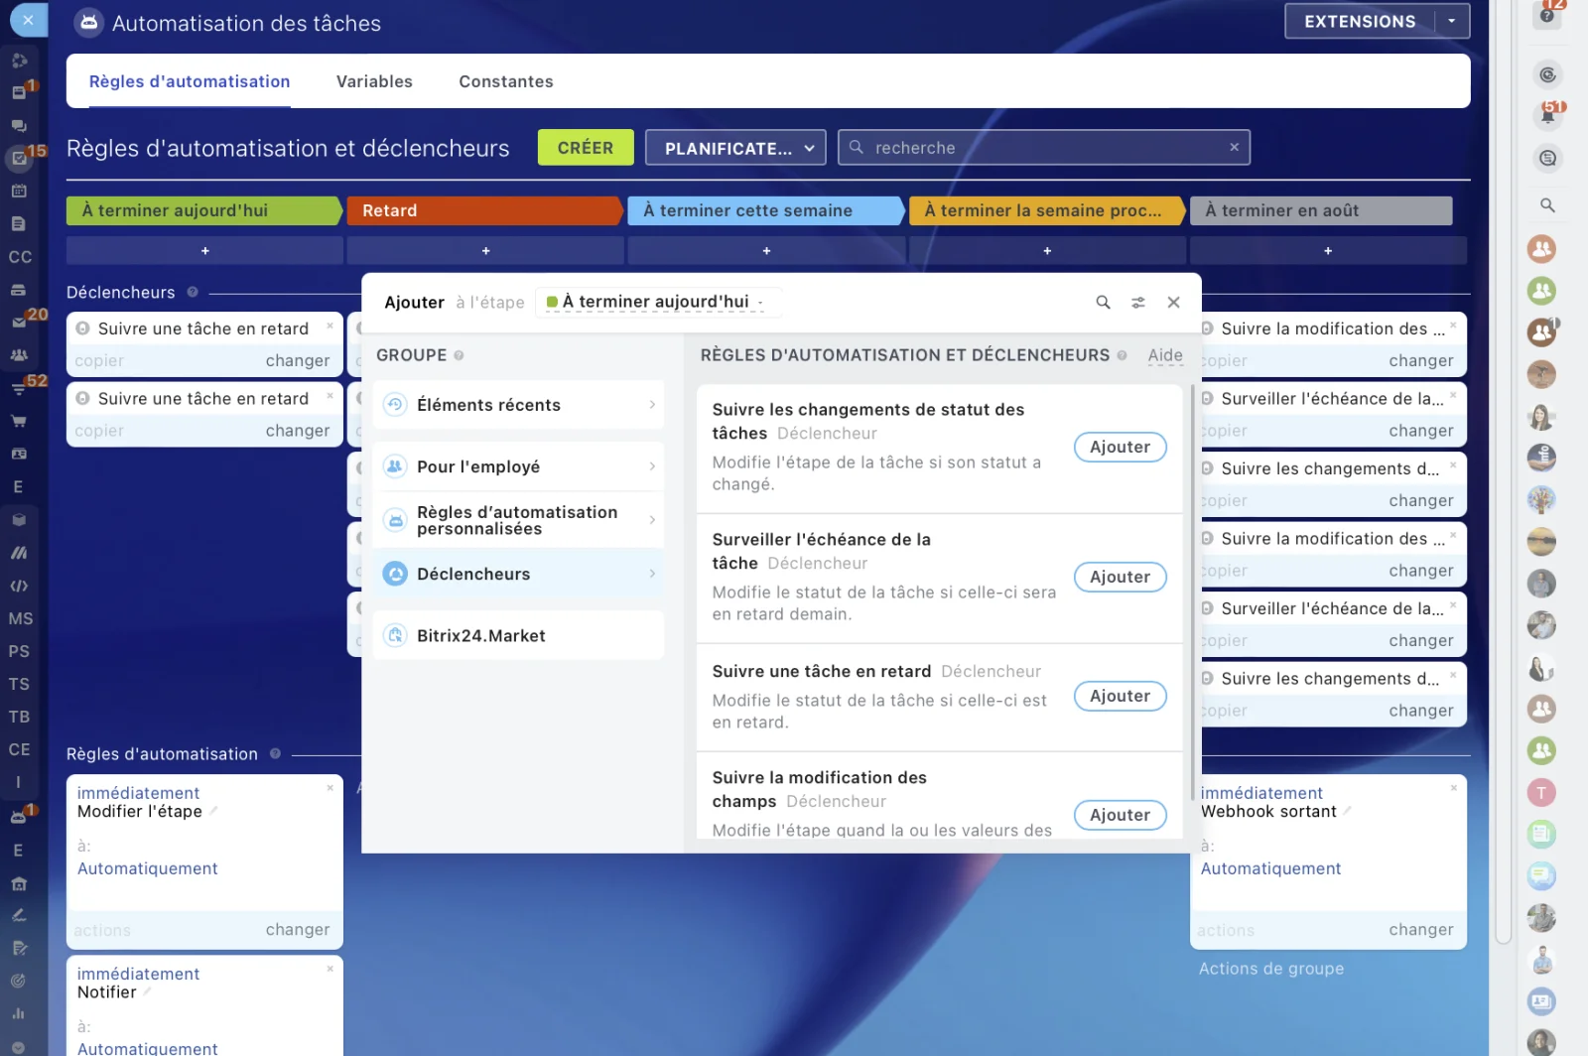Open the shopping cart icon in left sidebar
Viewport: 1588px width, 1056px height.
(x=19, y=421)
